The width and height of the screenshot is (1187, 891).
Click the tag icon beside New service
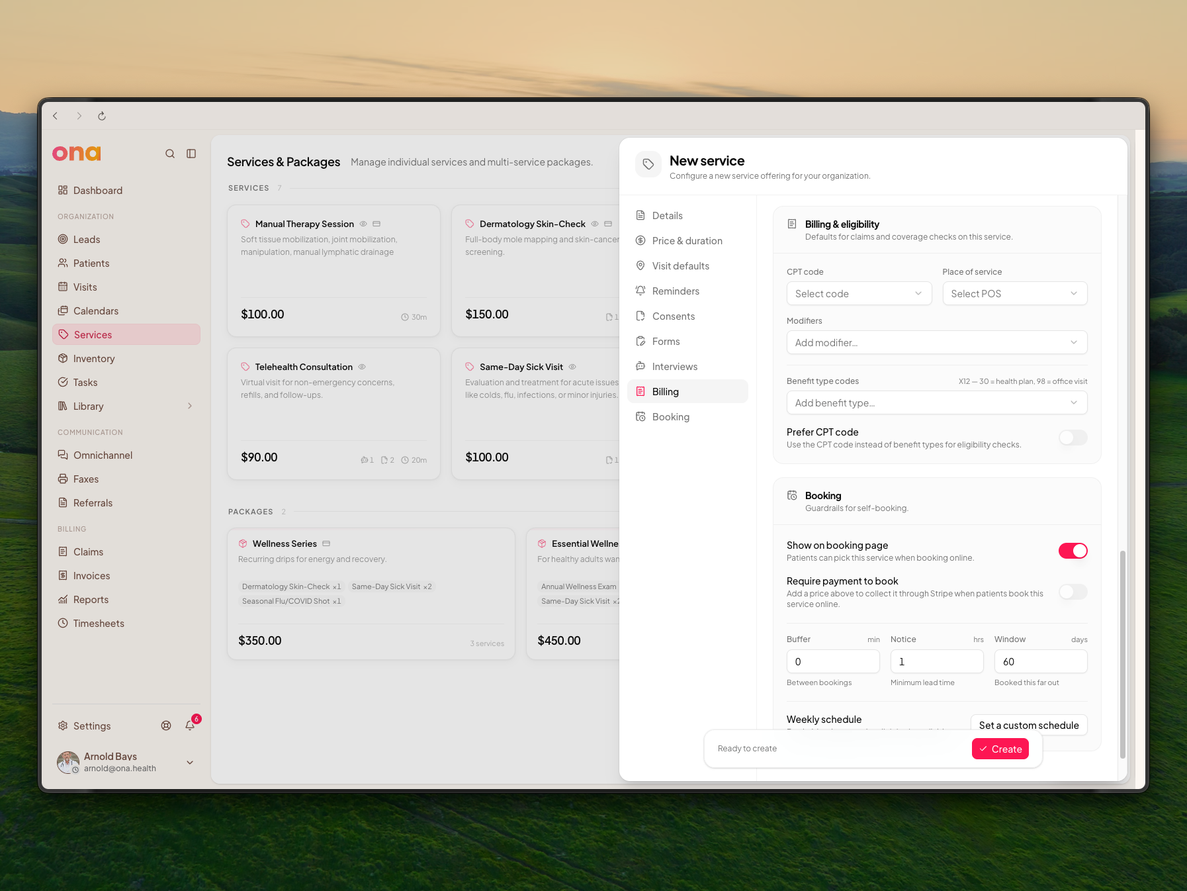[x=648, y=164]
